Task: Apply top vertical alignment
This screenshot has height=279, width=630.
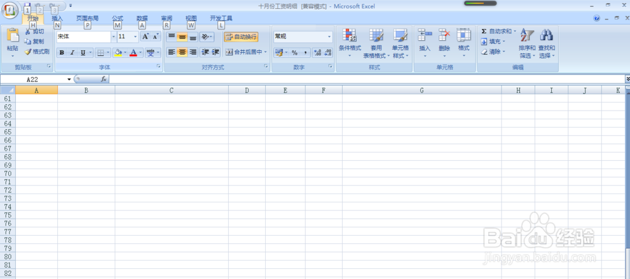Action: point(171,37)
